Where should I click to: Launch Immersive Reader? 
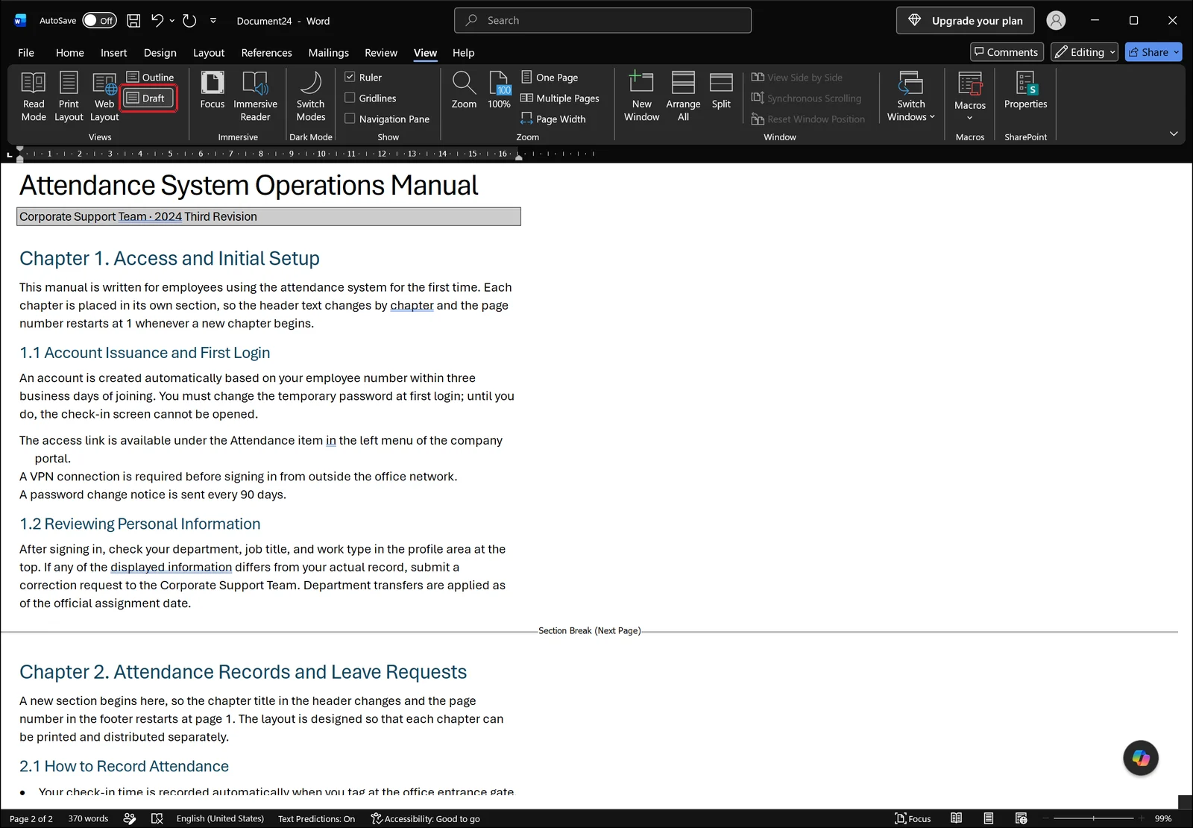click(x=255, y=96)
